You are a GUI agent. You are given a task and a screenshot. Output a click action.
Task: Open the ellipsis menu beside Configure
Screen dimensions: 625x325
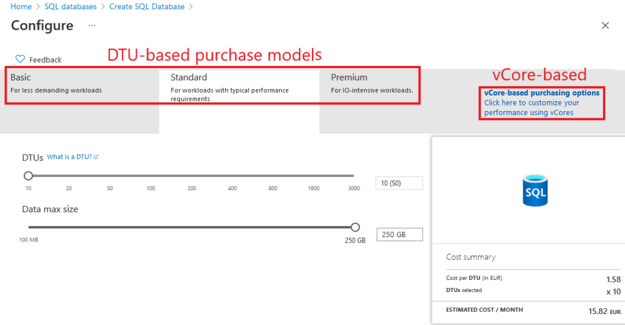92,26
